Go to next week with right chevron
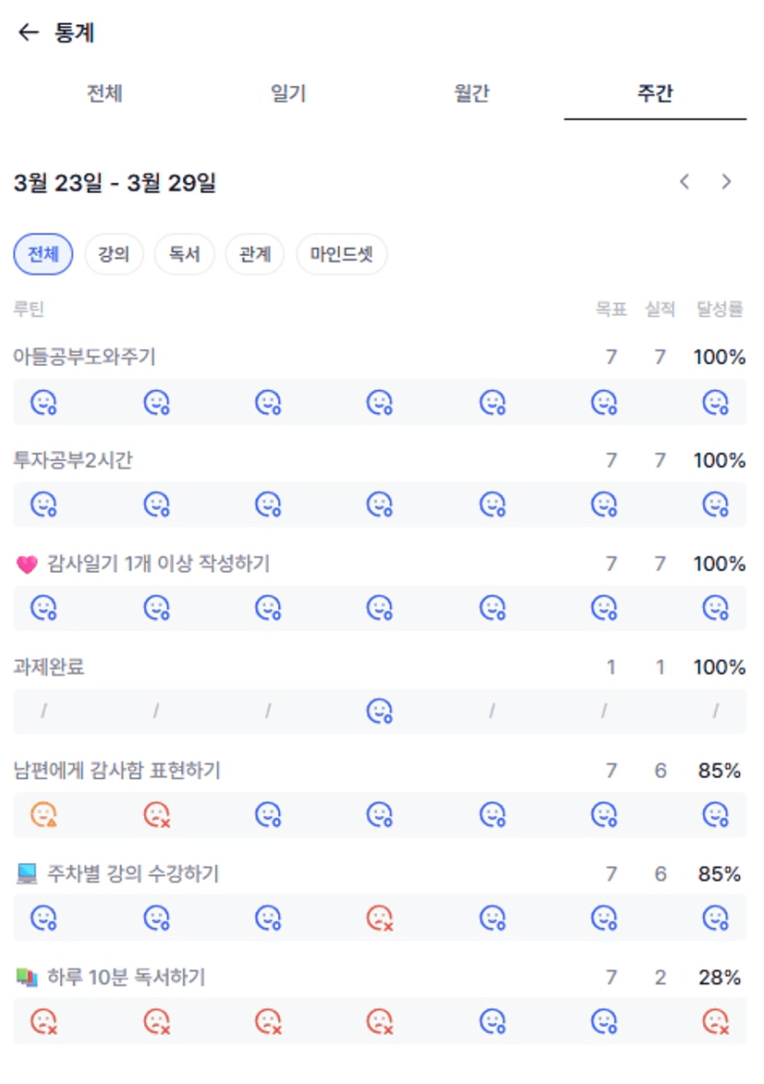The height and width of the screenshot is (1084, 764). point(726,182)
